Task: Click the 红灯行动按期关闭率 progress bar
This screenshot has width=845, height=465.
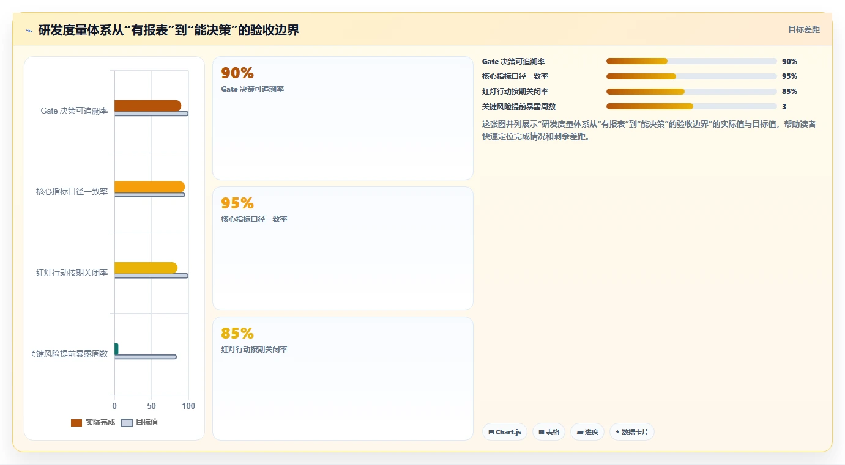Action: click(691, 92)
